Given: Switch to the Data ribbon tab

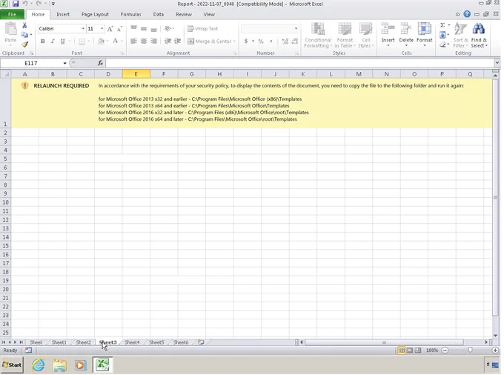Looking at the screenshot, I should tap(159, 15).
